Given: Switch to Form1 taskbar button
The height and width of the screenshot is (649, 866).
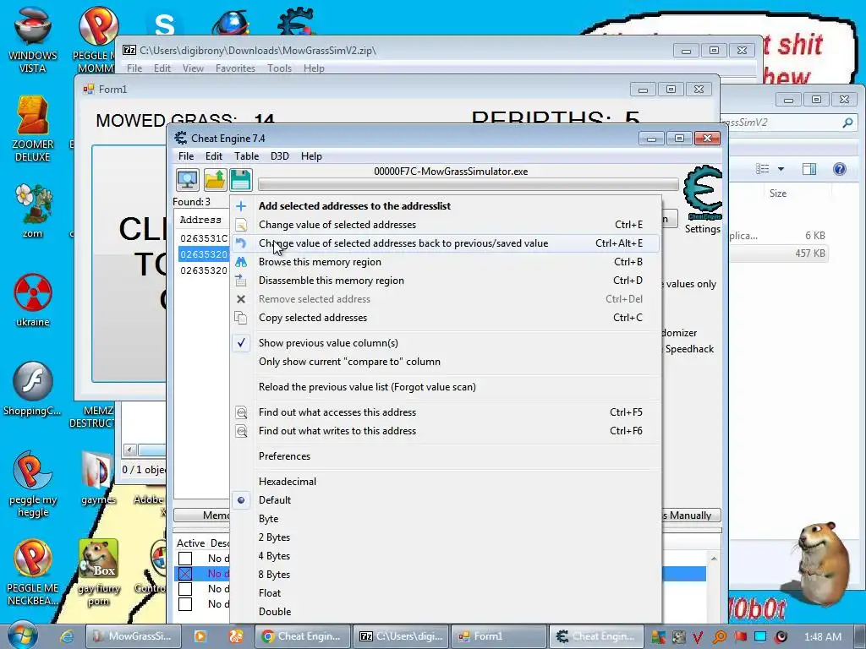Looking at the screenshot, I should click(x=499, y=636).
